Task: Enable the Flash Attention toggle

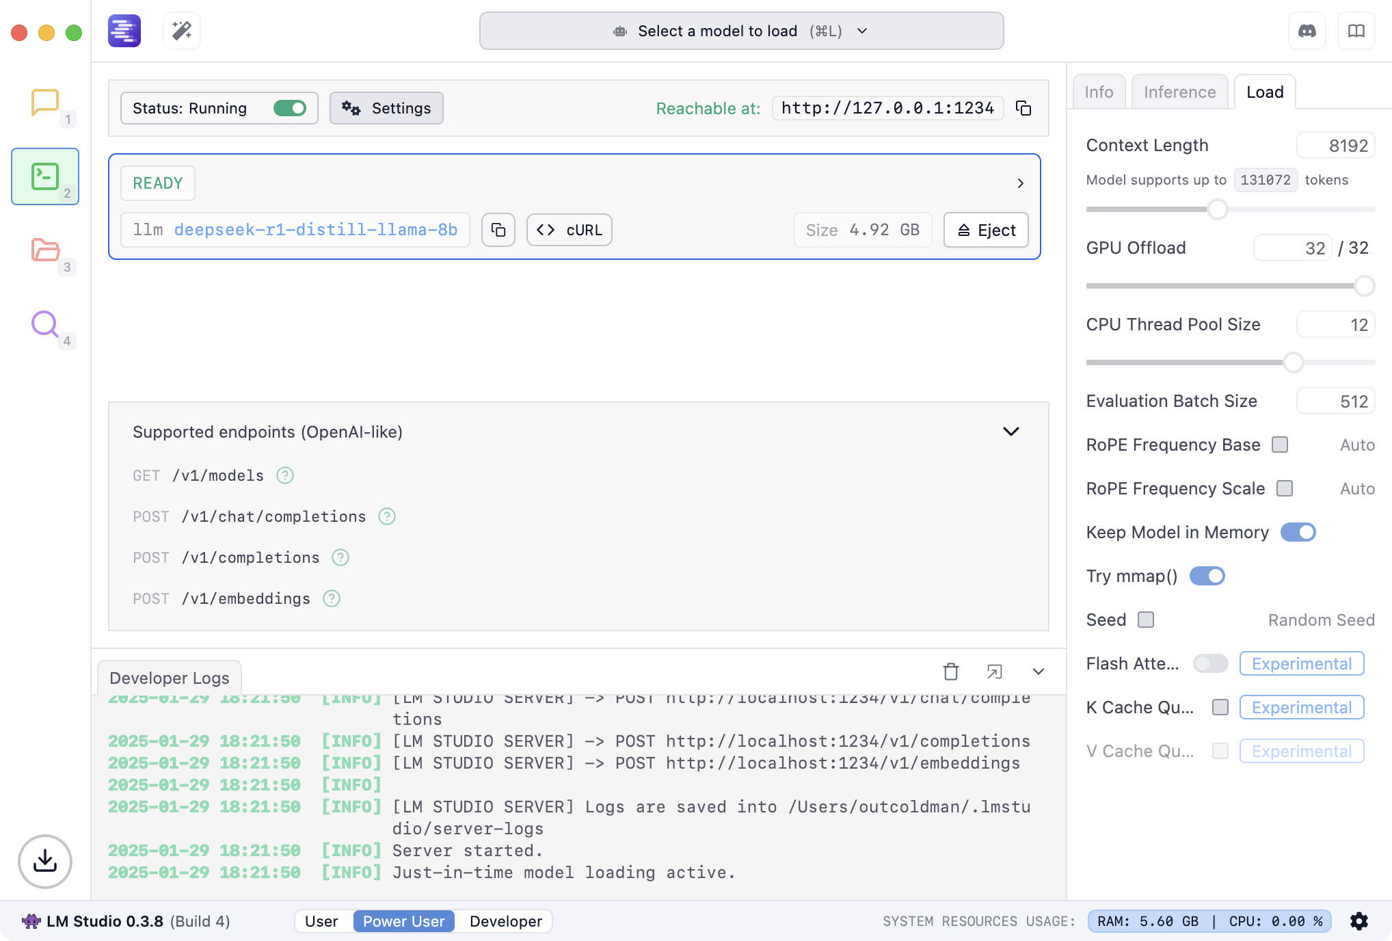Action: (x=1210, y=663)
